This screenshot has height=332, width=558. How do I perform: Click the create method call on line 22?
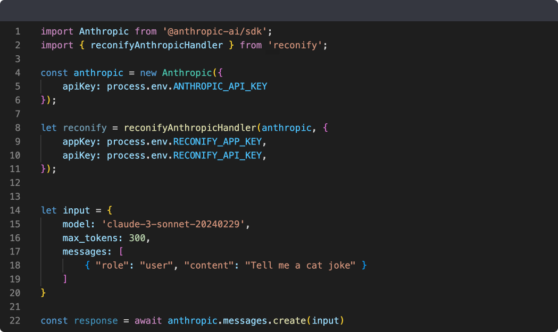coord(291,321)
